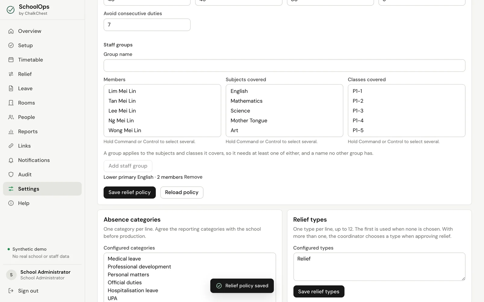Click the Settings sliders icon

coord(11,189)
